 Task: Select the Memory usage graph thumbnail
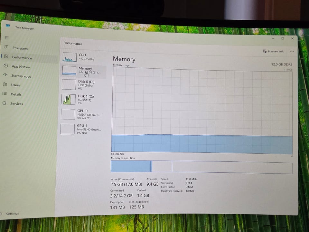point(69,71)
